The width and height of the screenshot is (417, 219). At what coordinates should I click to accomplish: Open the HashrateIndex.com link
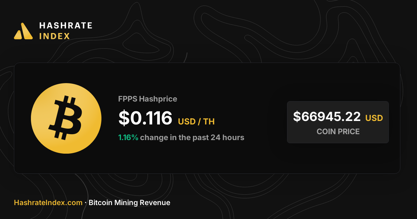click(x=48, y=203)
